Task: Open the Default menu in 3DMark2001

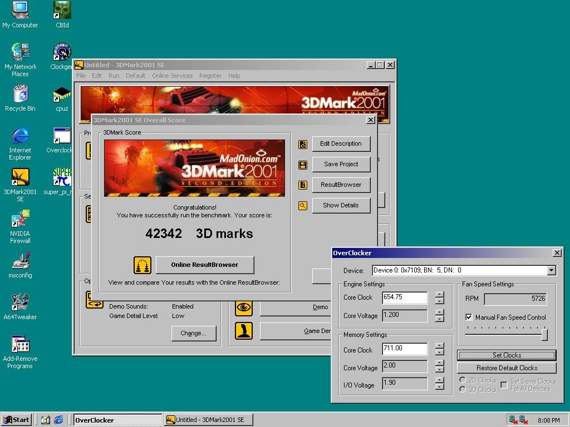Action: point(136,76)
